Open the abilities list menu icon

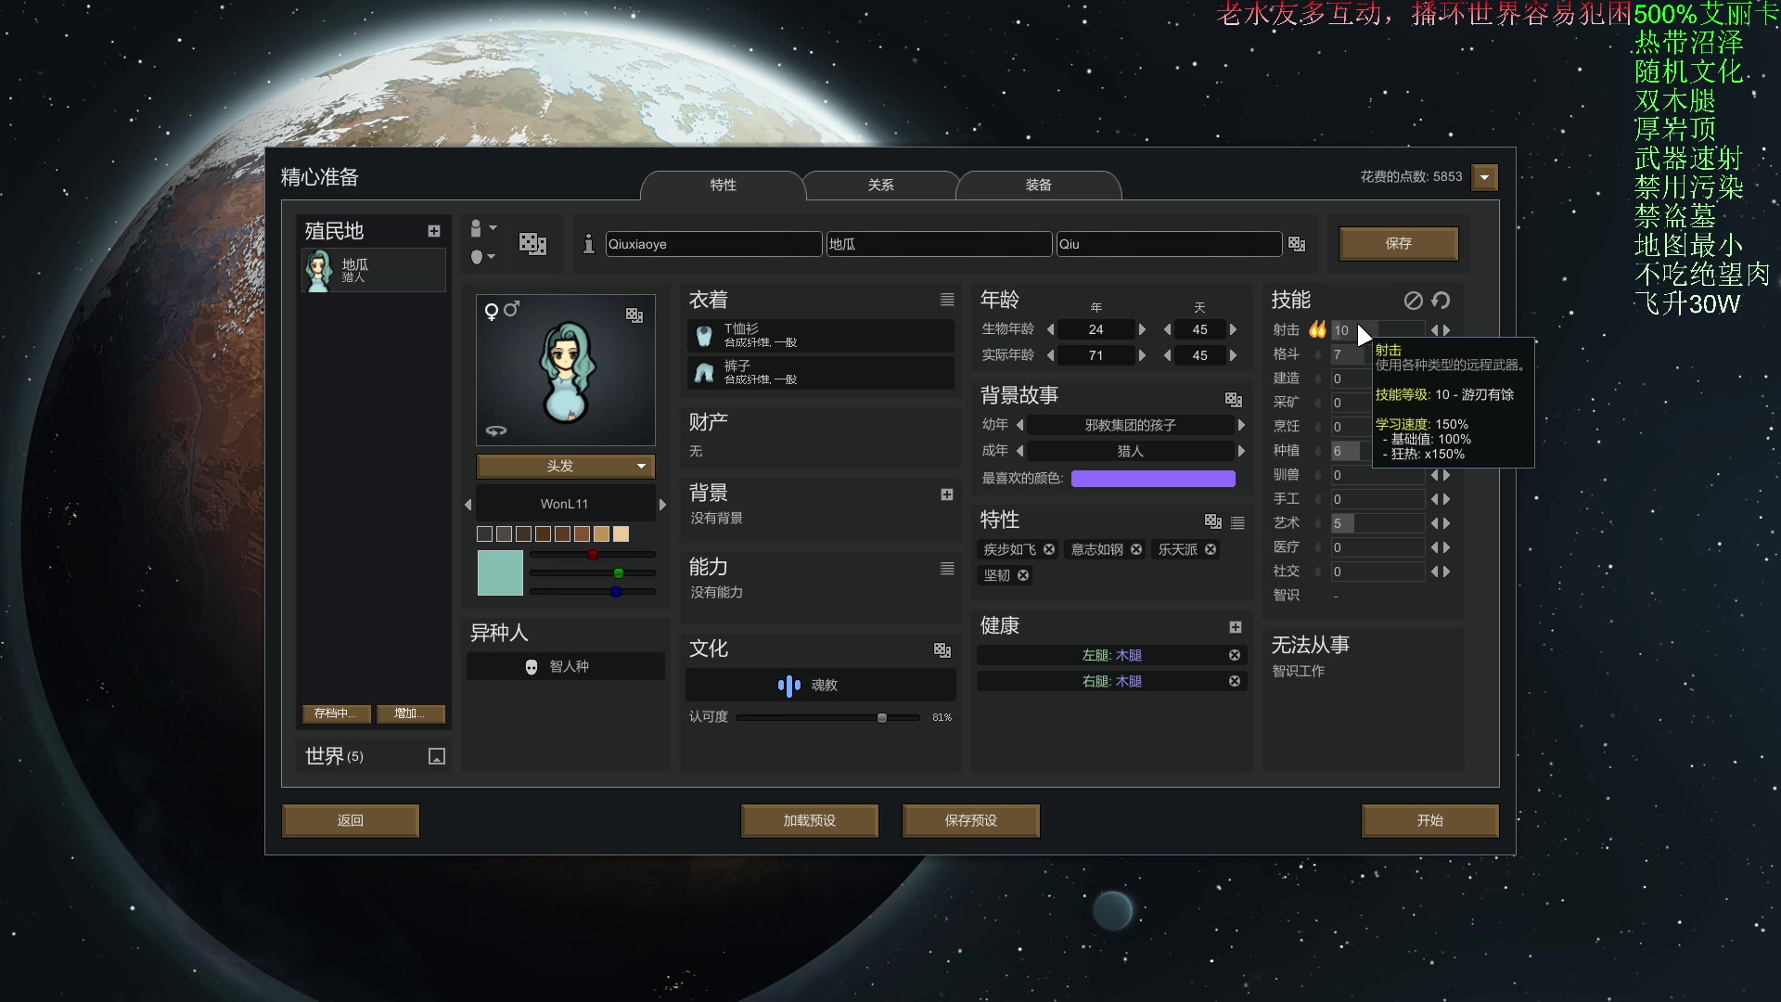click(947, 569)
